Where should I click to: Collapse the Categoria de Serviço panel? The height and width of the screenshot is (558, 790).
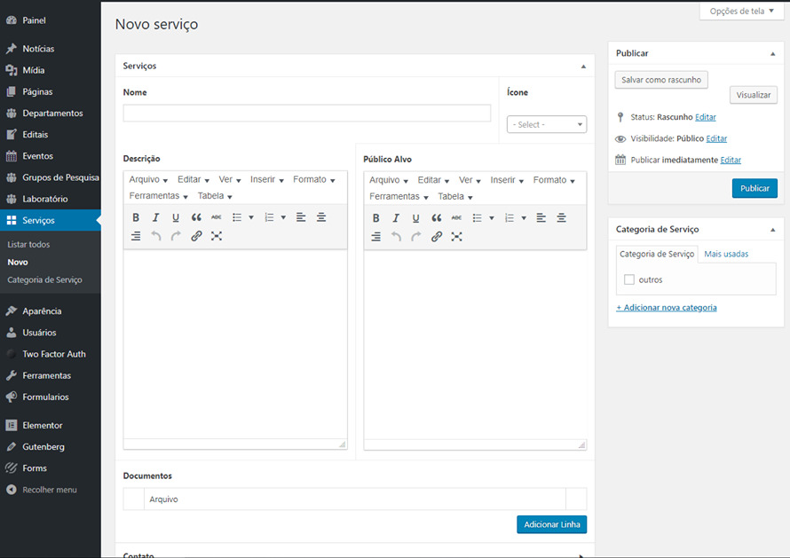(772, 230)
